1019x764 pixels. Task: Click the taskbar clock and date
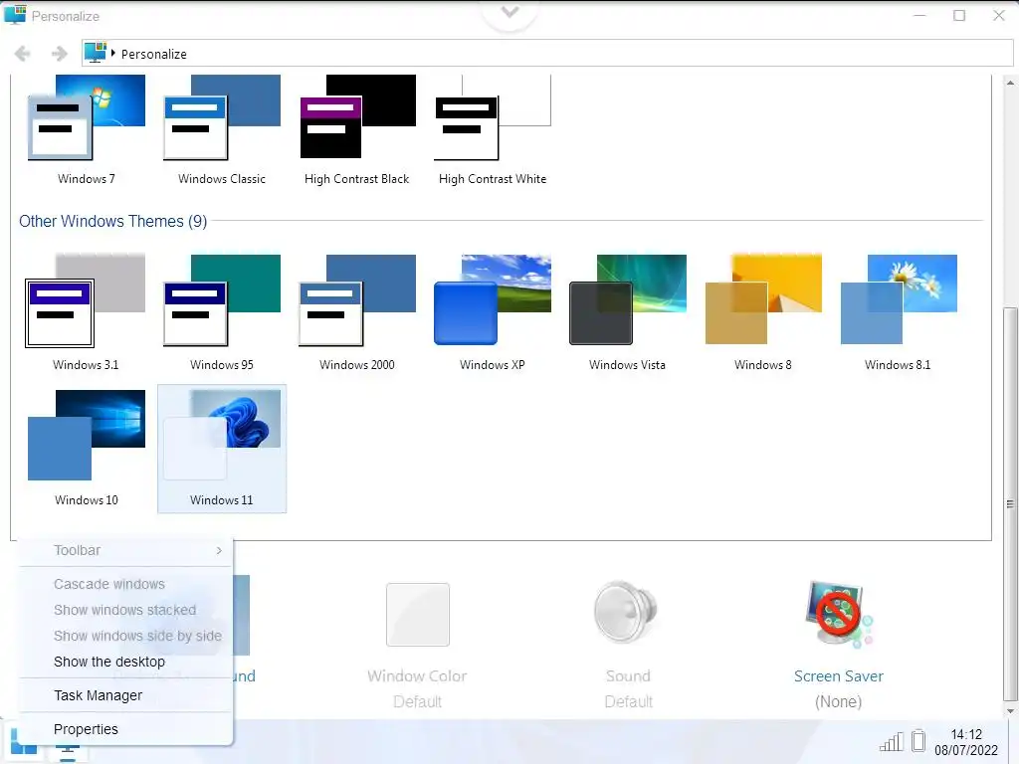tap(966, 742)
